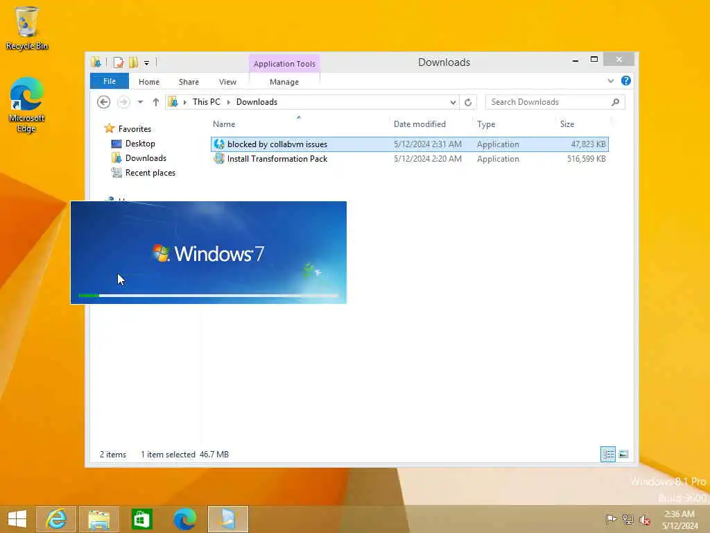710x533 pixels.
Task: Open the recent locations dropdown arrow
Action: pyautogui.click(x=140, y=102)
